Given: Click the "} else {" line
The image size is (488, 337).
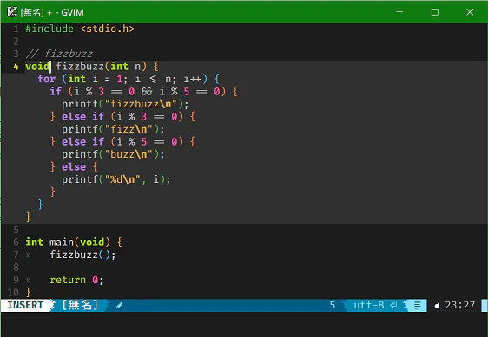Looking at the screenshot, I should pos(74,167).
